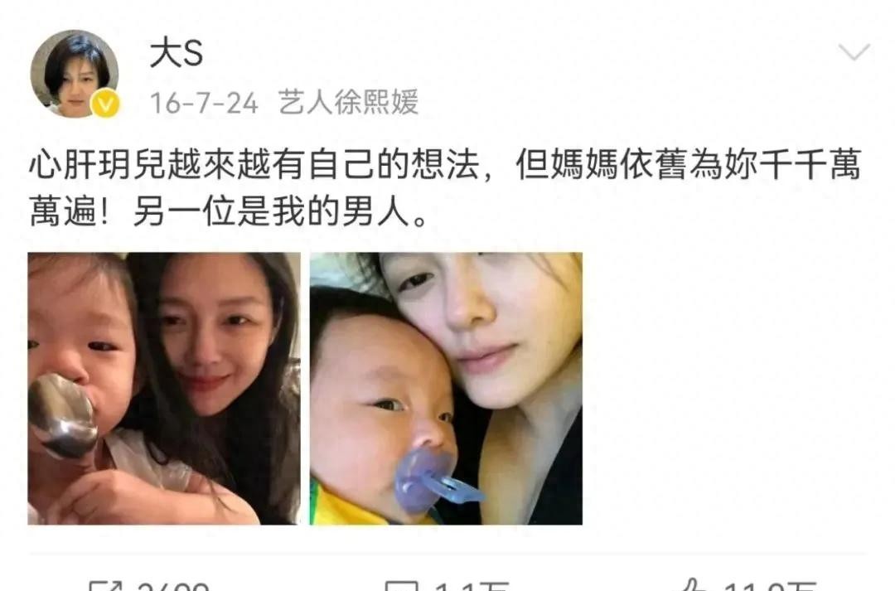The width and height of the screenshot is (895, 591).
Task: Open the 大S username link
Action: coord(176,53)
